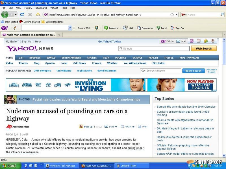Switch to Windows Task Manager in taskbar

[x=61, y=166]
